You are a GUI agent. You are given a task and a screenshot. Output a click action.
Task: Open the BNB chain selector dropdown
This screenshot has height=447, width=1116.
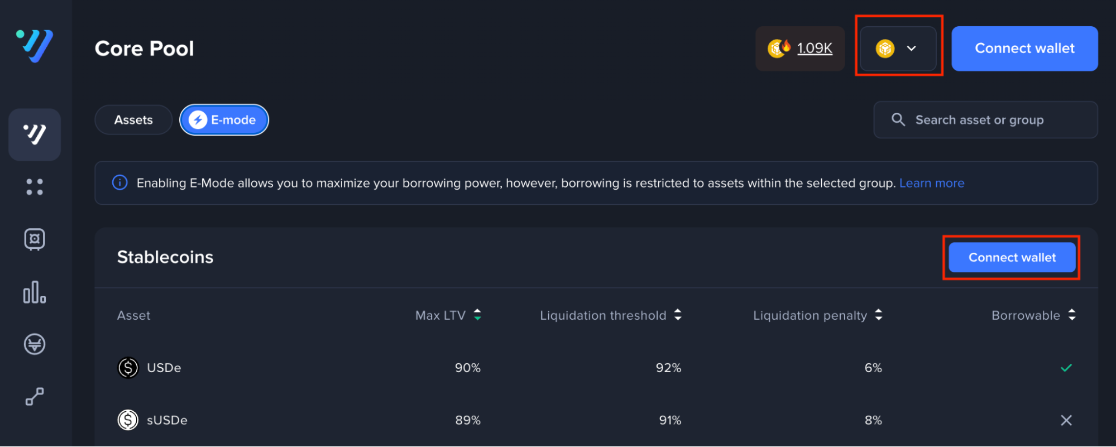pyautogui.click(x=898, y=49)
